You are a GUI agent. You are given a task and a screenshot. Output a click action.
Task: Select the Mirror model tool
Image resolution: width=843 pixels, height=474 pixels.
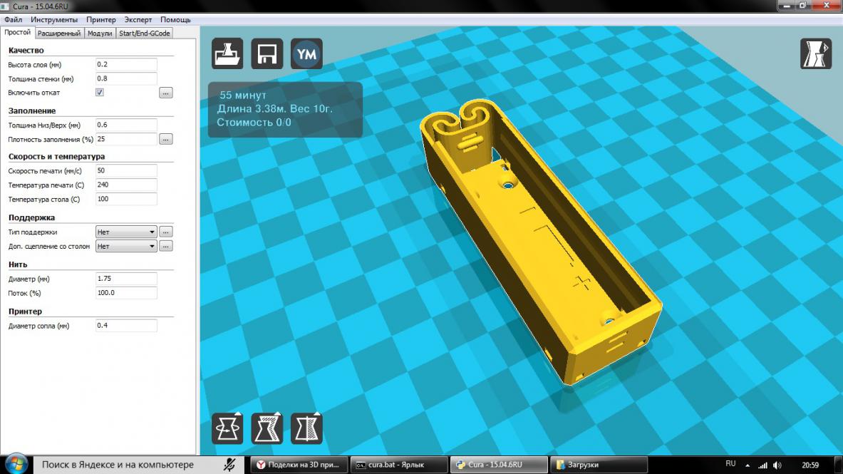tap(306, 428)
